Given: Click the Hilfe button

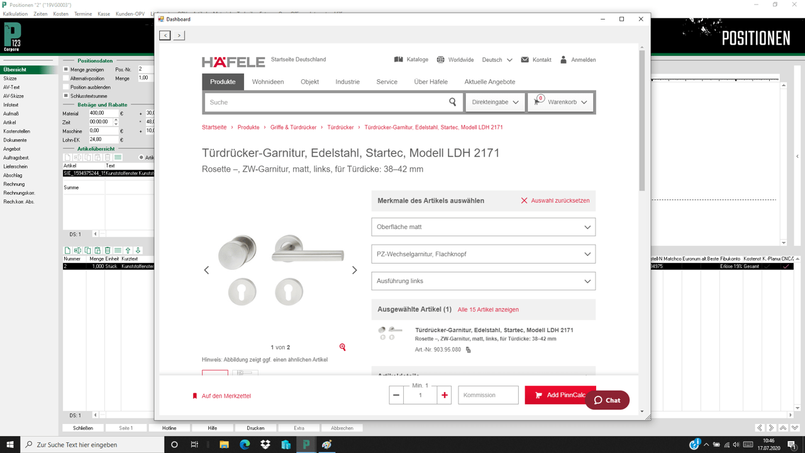Looking at the screenshot, I should pos(212,428).
